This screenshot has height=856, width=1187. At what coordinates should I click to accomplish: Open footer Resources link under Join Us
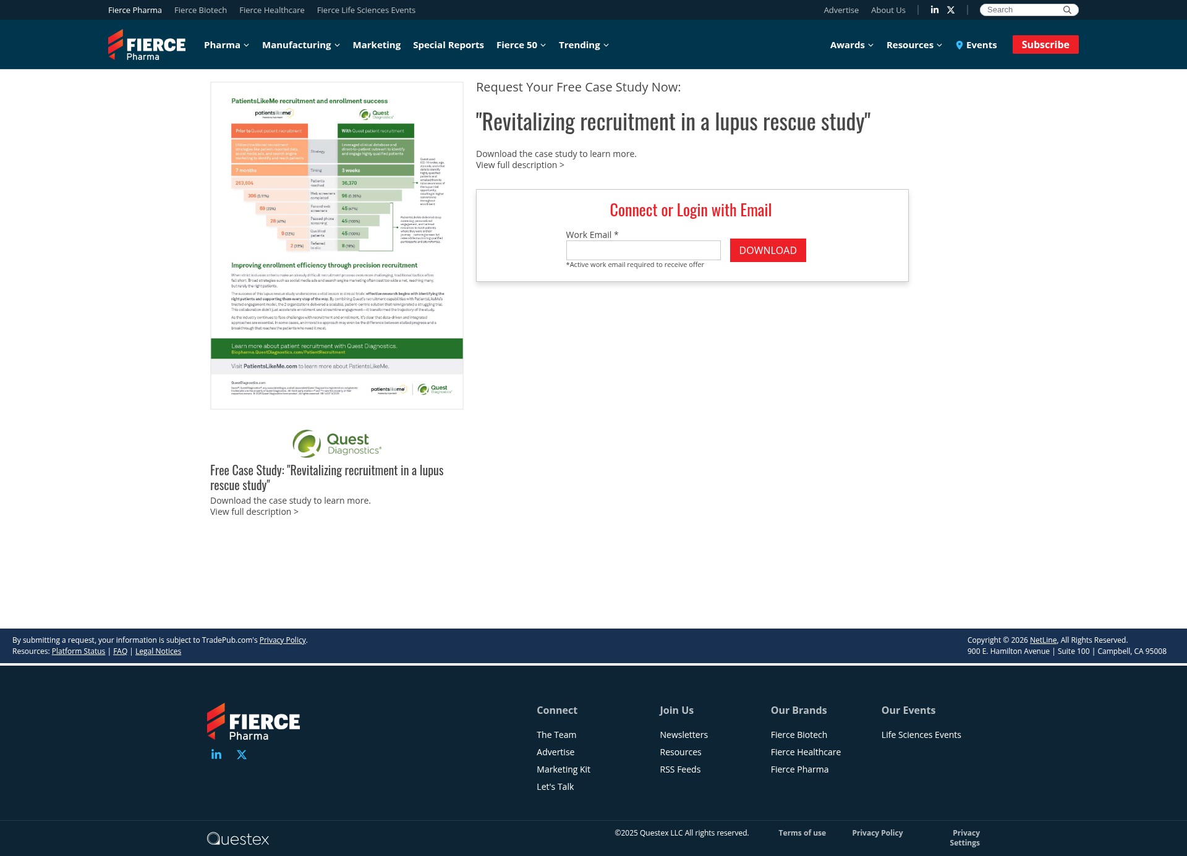(681, 752)
